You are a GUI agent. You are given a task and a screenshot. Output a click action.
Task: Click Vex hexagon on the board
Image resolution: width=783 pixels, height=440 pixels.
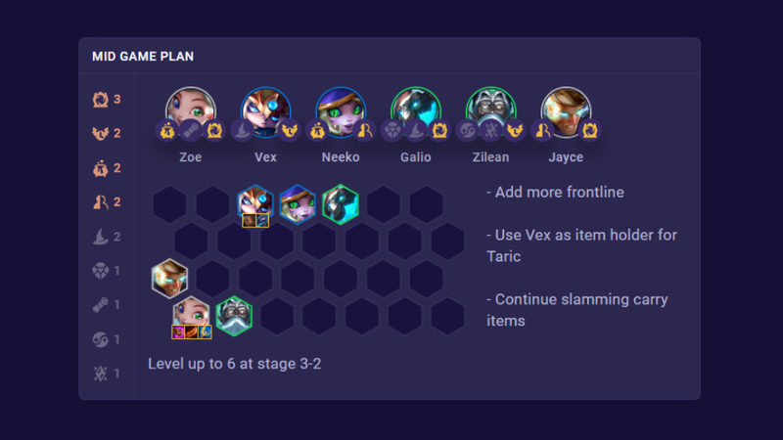coord(255,204)
